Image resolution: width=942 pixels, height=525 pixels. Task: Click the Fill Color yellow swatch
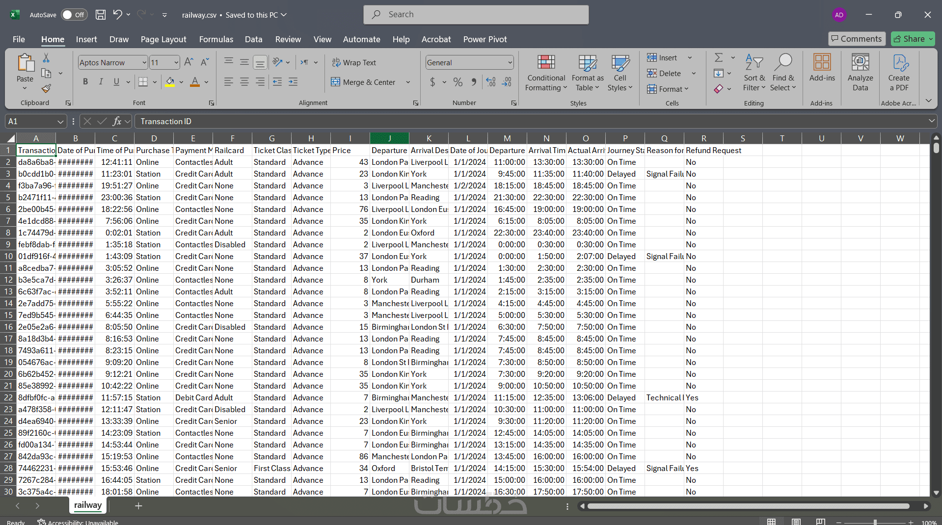(170, 82)
